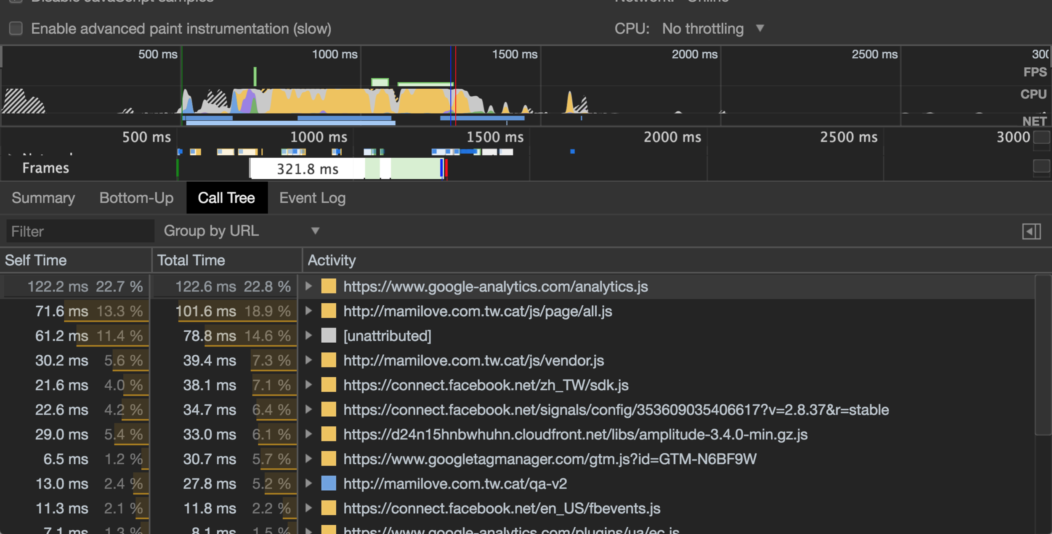Open the Group by URL dropdown
This screenshot has height=534, width=1052.
click(241, 231)
